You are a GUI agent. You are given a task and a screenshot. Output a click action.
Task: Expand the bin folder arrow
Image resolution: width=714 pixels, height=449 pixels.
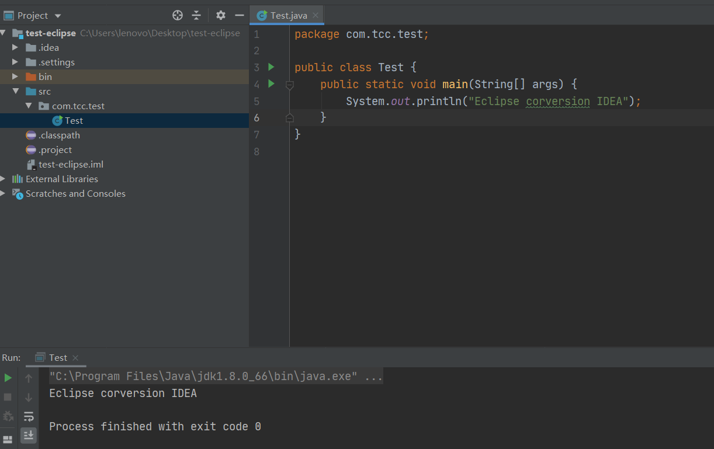click(x=15, y=76)
